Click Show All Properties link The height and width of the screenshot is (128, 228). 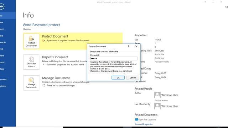[144, 124]
